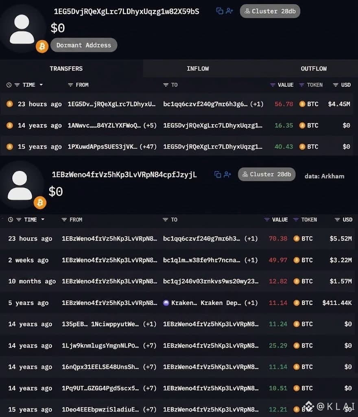The width and height of the screenshot is (358, 417).
Task: Open sender 1ANwvc…84YZLYXFWoQ… address
Action: [x=105, y=125]
